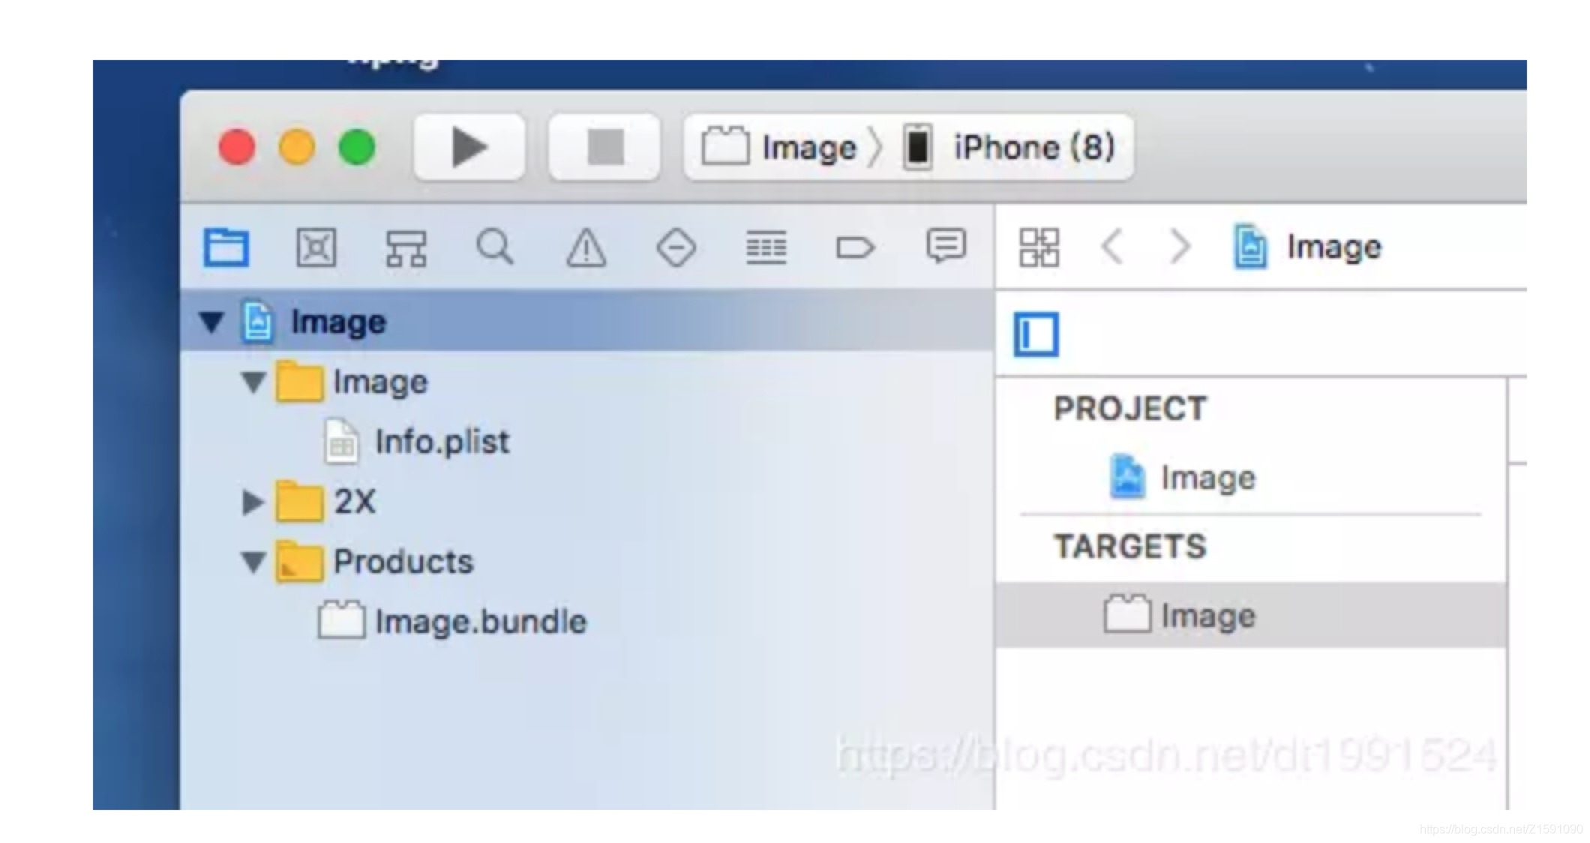Open the Report navigator speech bubble icon
This screenshot has height=843, width=1590.
click(x=946, y=247)
